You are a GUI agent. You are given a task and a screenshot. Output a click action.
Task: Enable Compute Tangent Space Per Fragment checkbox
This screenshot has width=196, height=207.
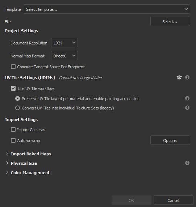click(13, 67)
